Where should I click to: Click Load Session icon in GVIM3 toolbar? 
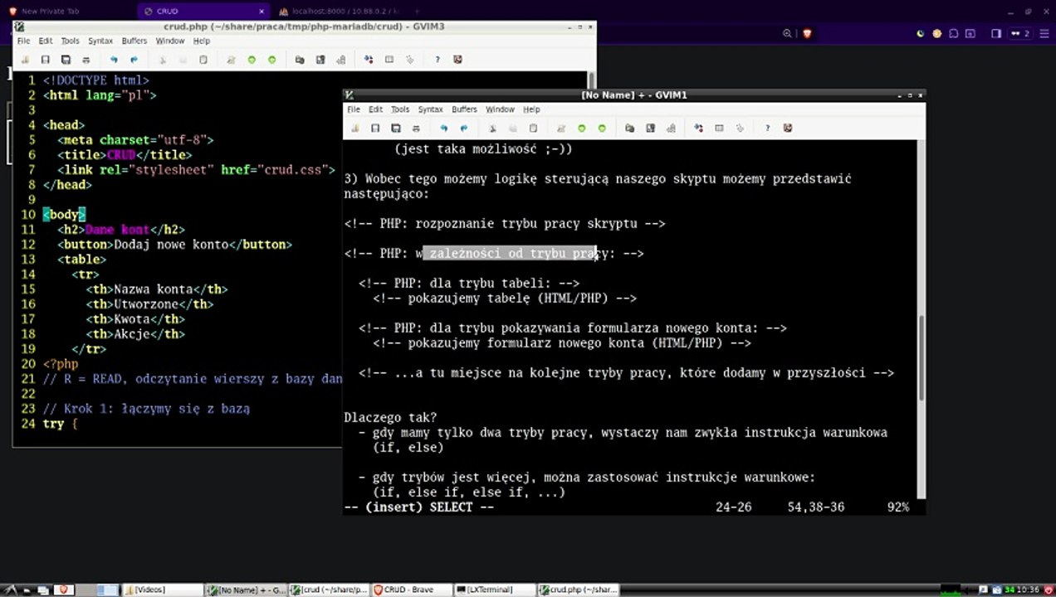click(x=300, y=60)
